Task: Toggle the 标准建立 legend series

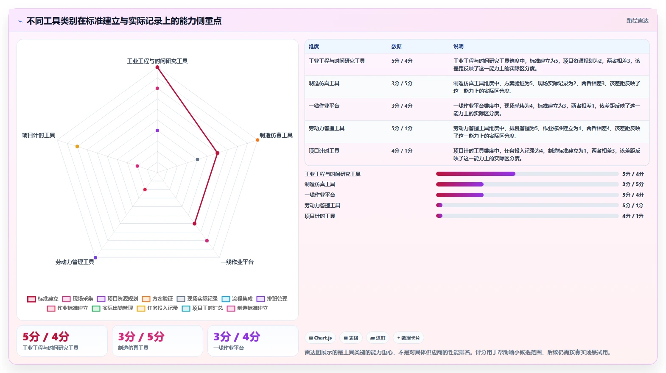Action: pyautogui.click(x=43, y=299)
